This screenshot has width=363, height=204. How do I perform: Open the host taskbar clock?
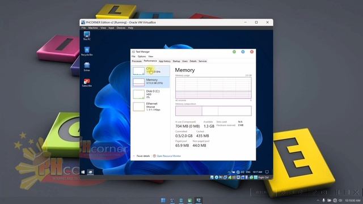[353, 200]
